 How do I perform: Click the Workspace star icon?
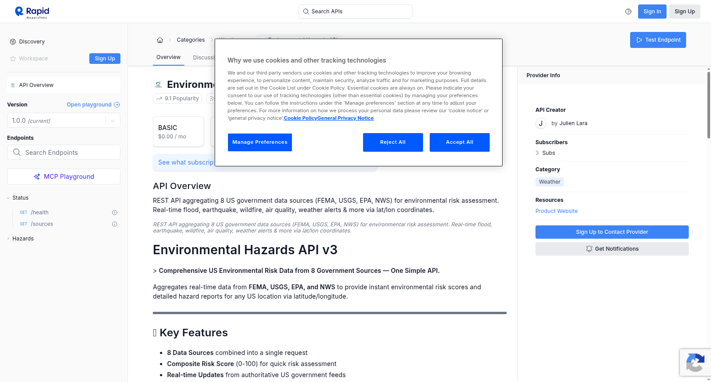pyautogui.click(x=13, y=59)
